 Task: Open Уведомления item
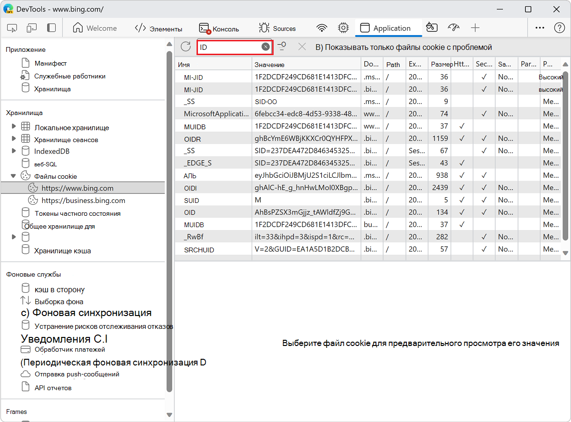(x=64, y=339)
